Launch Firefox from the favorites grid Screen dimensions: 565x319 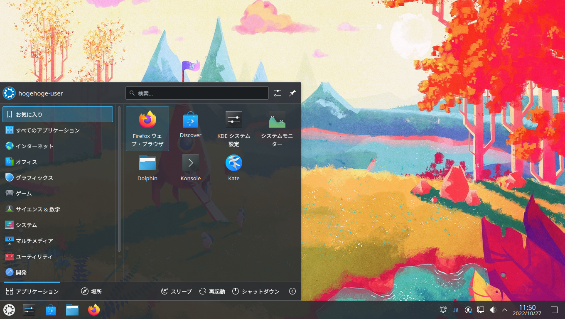pyautogui.click(x=147, y=129)
